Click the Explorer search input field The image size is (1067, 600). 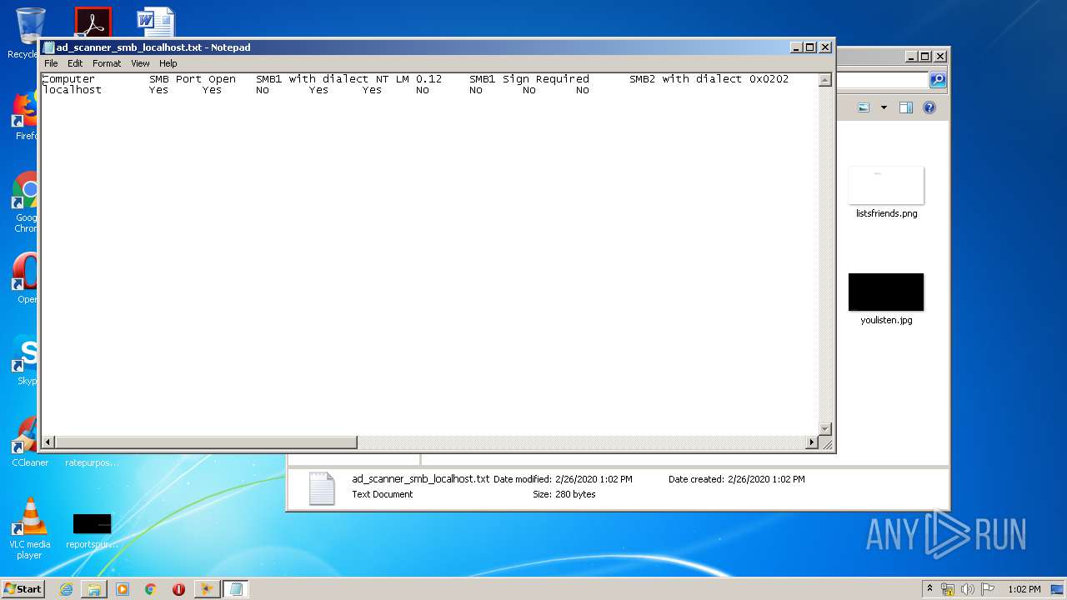(882, 80)
